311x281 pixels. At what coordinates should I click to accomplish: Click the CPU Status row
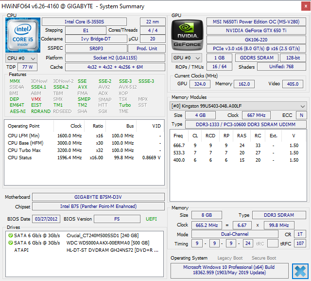(84, 158)
